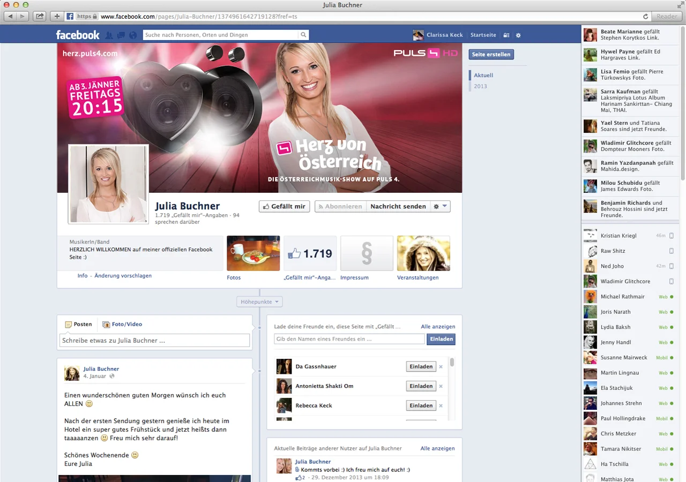Reload the page using the refresh icon
686x482 pixels.
pyautogui.click(x=645, y=17)
